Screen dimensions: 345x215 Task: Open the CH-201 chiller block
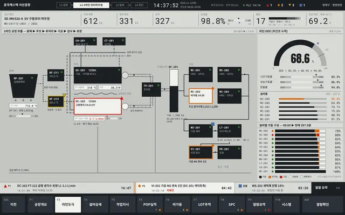pyautogui.click(x=85, y=41)
